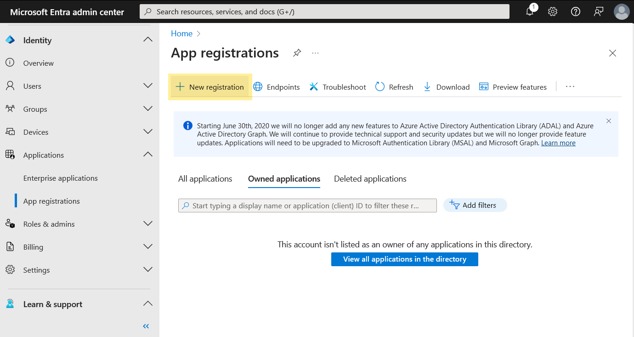Expand the Devices section chevron
Screen dimensions: 634x337
[148, 131]
